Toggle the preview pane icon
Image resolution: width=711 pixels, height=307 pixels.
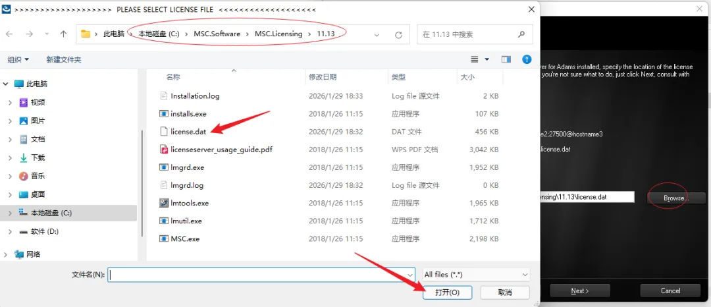pyautogui.click(x=506, y=59)
